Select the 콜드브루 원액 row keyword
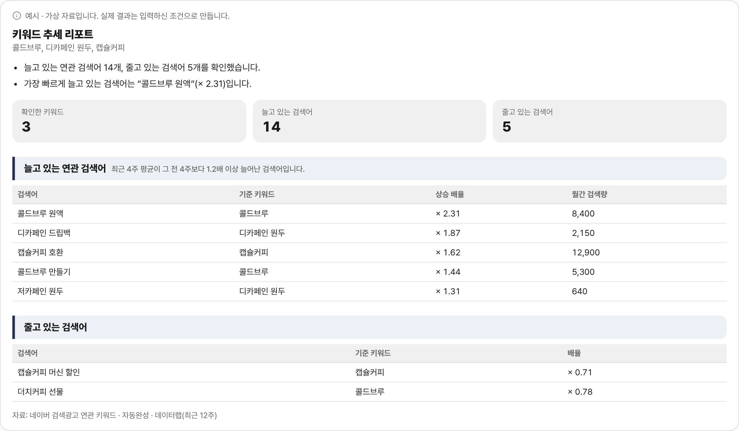 (41, 214)
